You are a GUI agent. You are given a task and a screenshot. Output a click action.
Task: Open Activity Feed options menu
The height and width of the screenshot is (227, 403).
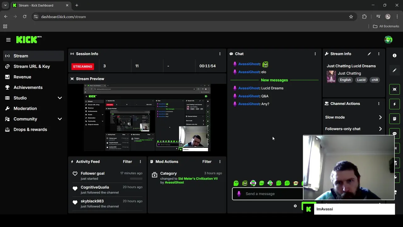point(140,162)
